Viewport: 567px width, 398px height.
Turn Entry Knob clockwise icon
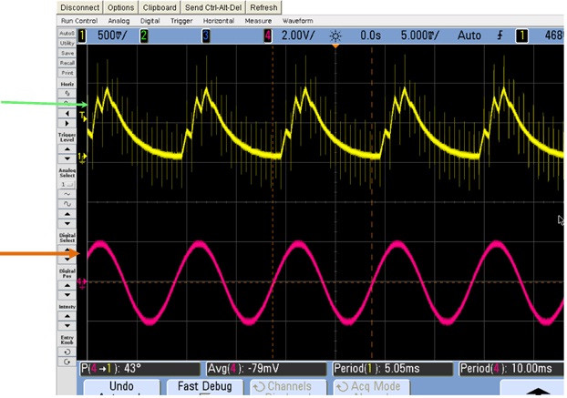point(67,362)
